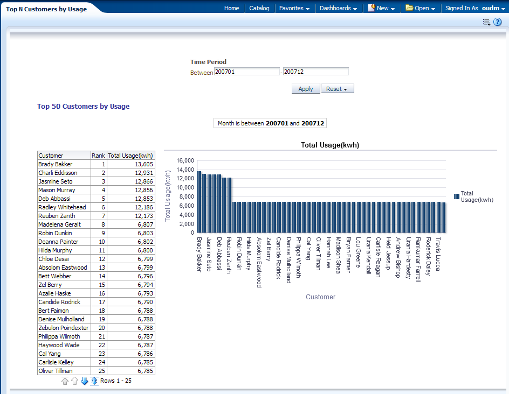Image resolution: width=509 pixels, height=394 pixels.
Task: Select Zel Berry in the table
Action: pos(50,285)
